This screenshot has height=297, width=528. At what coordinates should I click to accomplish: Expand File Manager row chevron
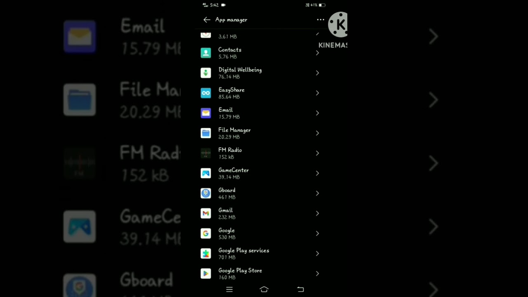tap(317, 133)
